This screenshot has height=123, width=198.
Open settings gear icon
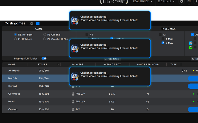point(182,1)
